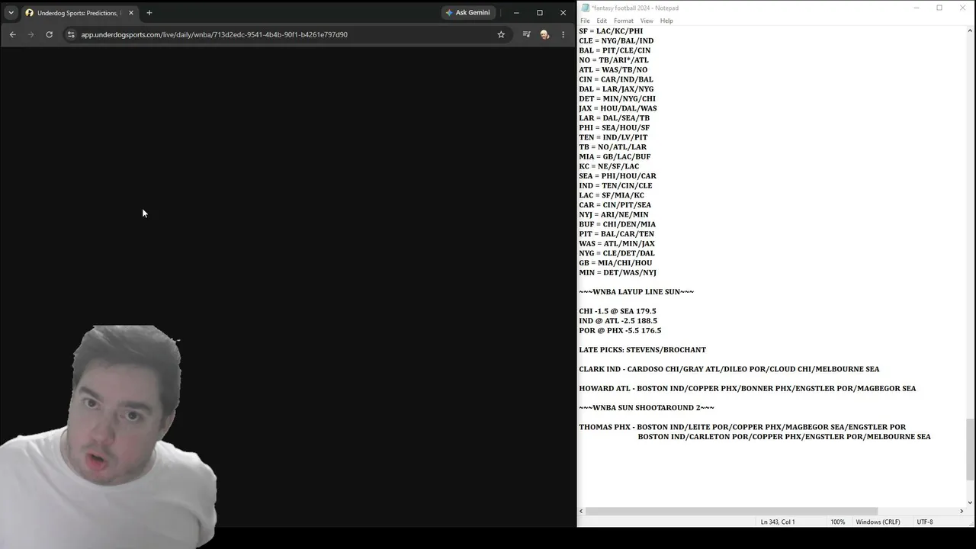Click Notepad vertical scrollbar up arrow
The height and width of the screenshot is (549, 976).
[x=970, y=30]
